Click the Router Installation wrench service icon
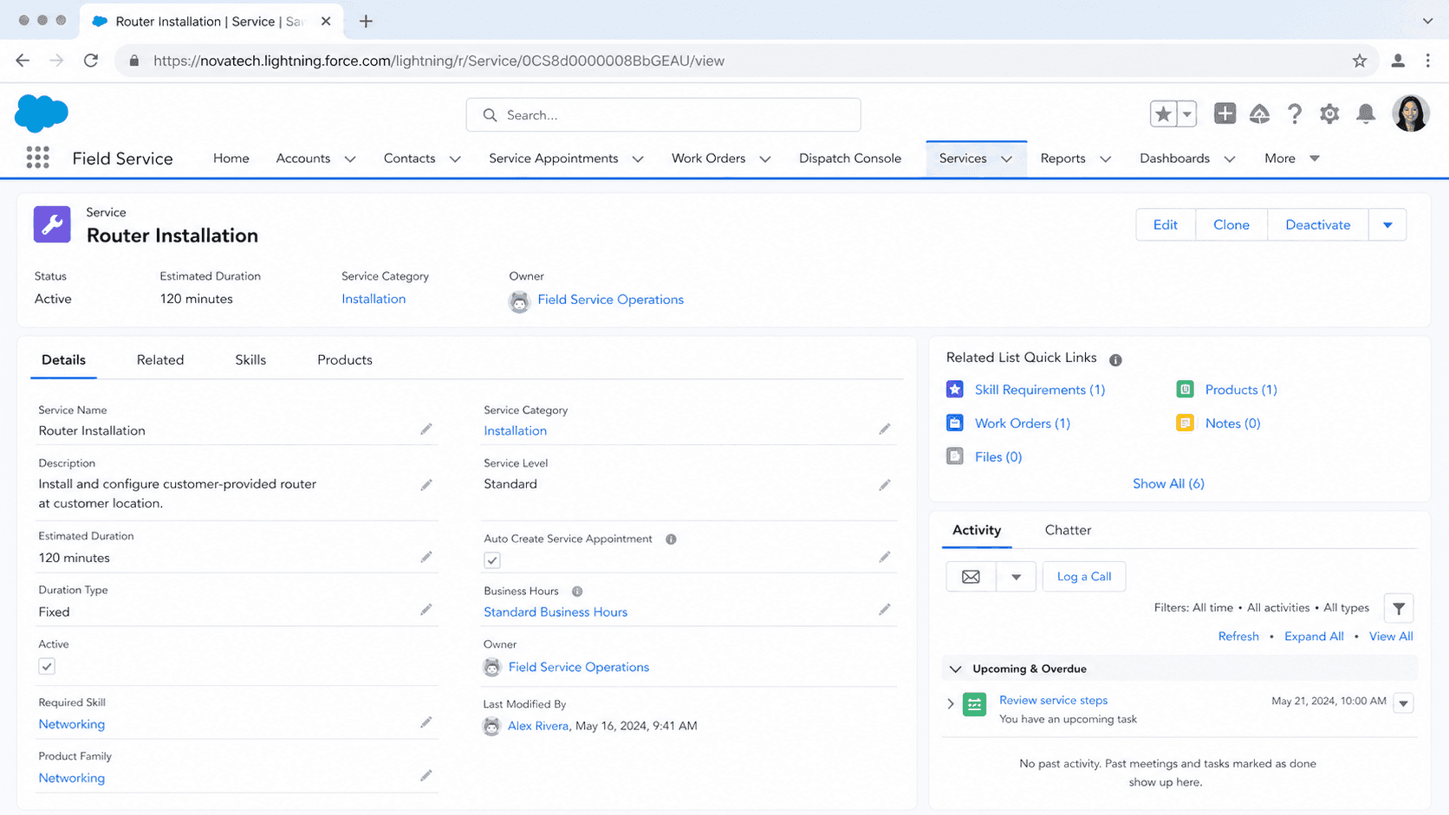The height and width of the screenshot is (815, 1449). tap(52, 224)
